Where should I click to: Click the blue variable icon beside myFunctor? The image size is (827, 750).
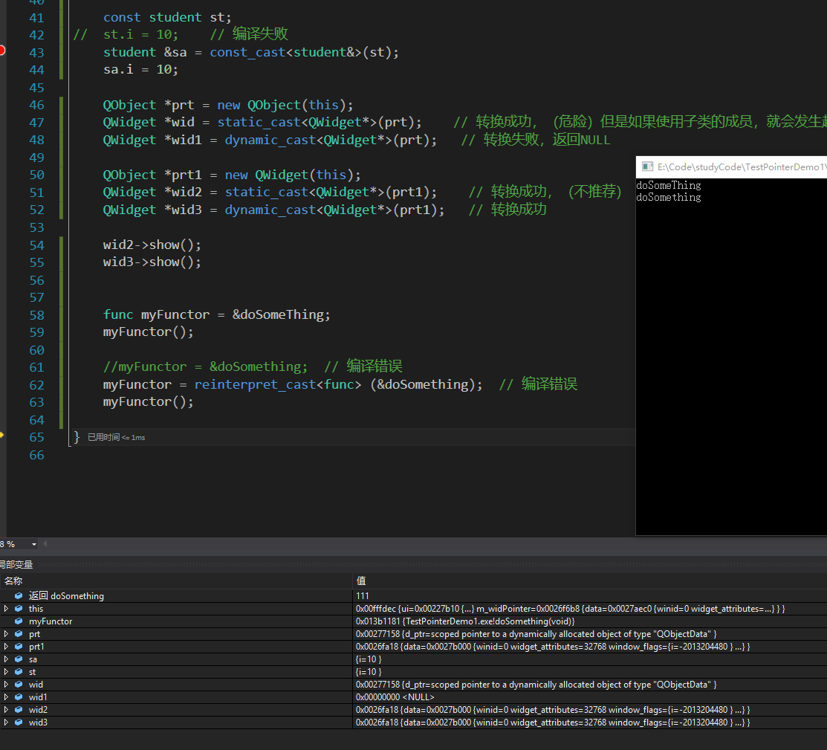[19, 621]
